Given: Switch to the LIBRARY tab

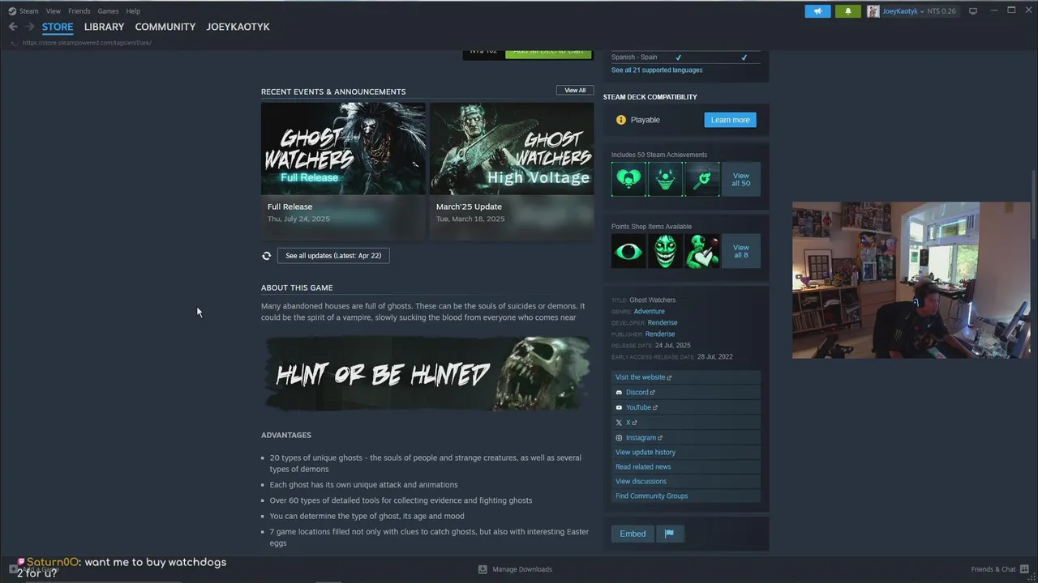Looking at the screenshot, I should (104, 27).
